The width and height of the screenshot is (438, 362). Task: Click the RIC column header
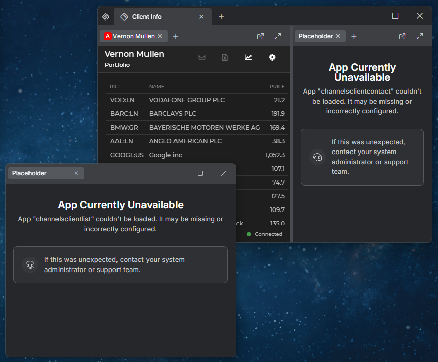point(114,87)
